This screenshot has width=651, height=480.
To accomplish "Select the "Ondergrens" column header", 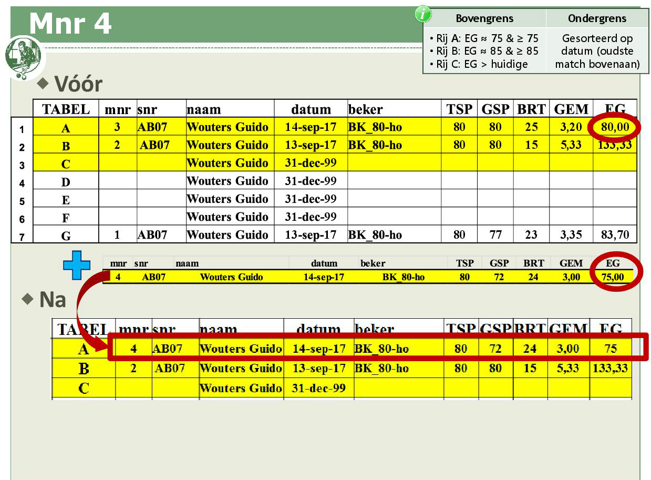I will [x=597, y=18].
